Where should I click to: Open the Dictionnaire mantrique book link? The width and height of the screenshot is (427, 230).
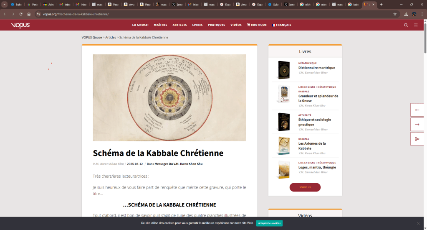click(316, 68)
